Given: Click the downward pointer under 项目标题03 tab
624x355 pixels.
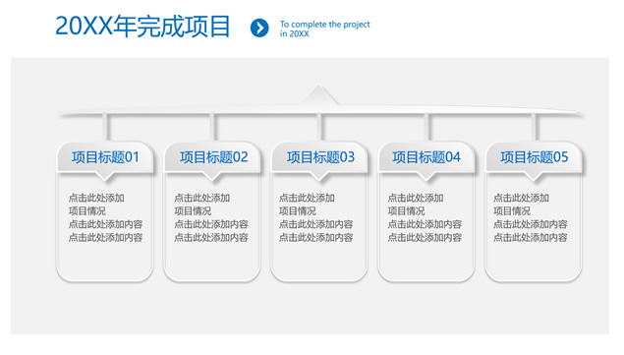Looking at the screenshot, I should click(x=319, y=177).
